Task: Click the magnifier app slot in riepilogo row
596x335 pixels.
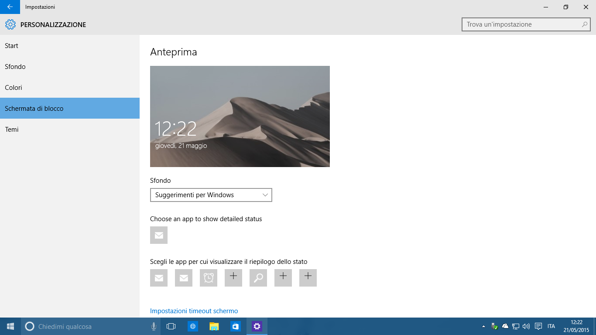Action: 258,278
